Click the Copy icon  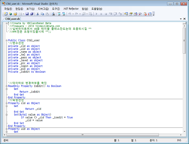pyautogui.click(x=42, y=14)
